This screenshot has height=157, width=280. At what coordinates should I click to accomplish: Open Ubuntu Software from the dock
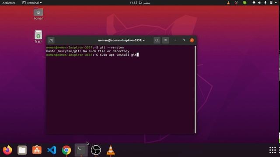pyautogui.click(x=37, y=150)
